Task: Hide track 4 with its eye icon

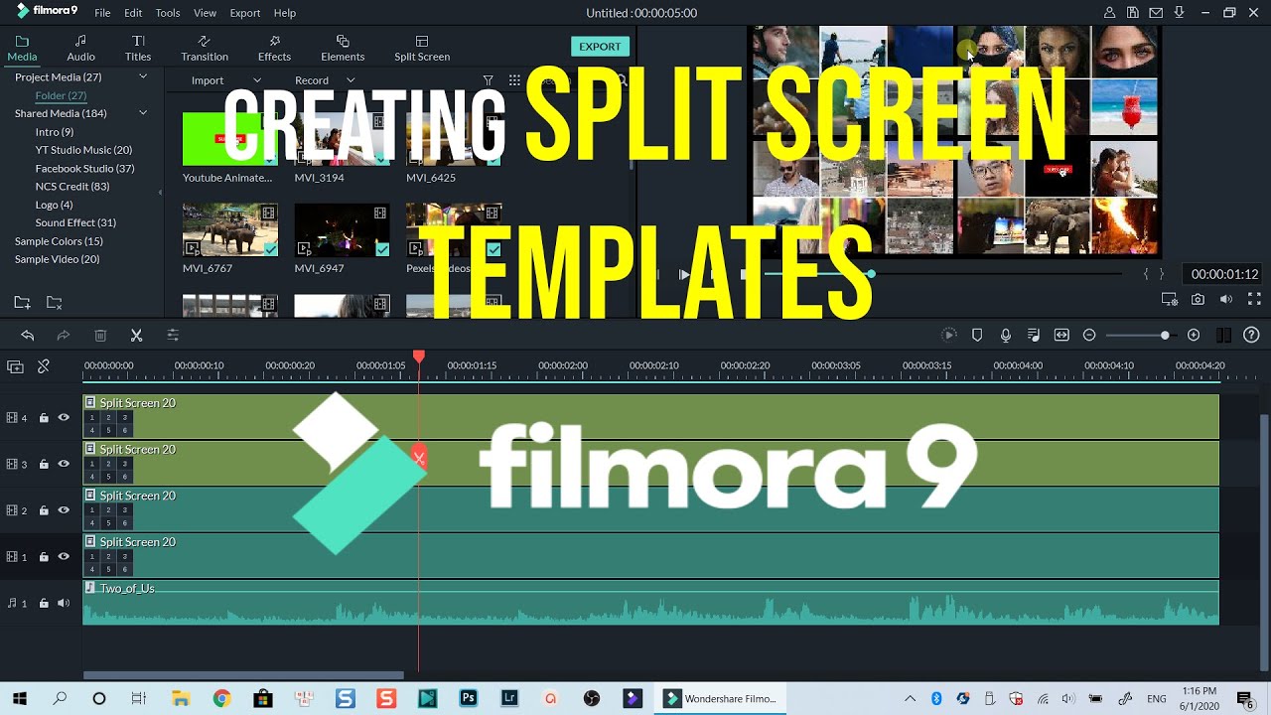Action: [64, 418]
